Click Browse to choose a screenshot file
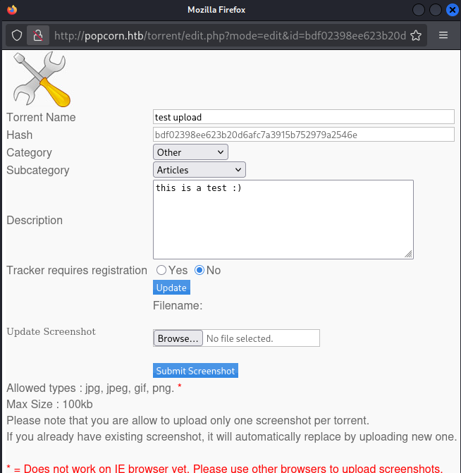 coord(178,338)
